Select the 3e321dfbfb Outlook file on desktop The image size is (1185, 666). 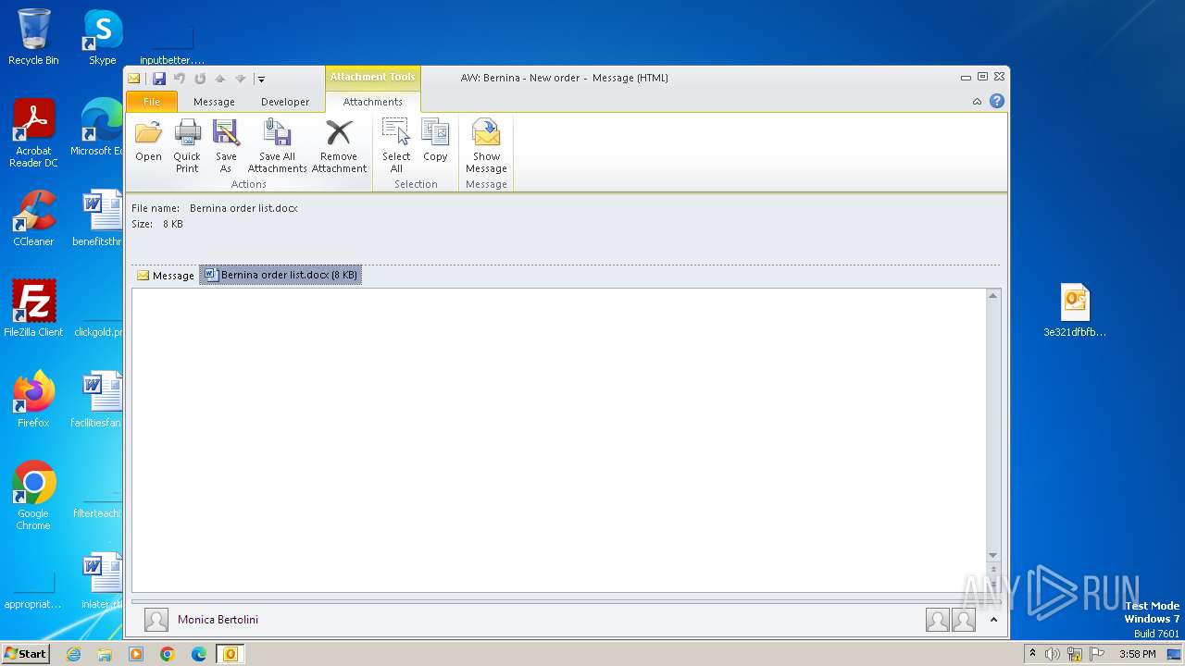[1075, 311]
